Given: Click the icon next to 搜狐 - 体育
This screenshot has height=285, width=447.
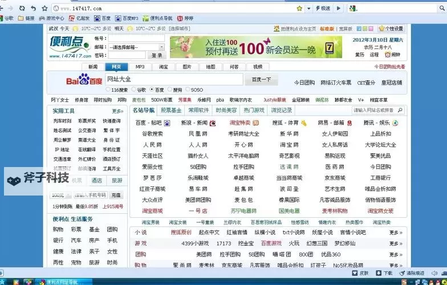Looking at the screenshot, I should pyautogui.click(x=303, y=123).
